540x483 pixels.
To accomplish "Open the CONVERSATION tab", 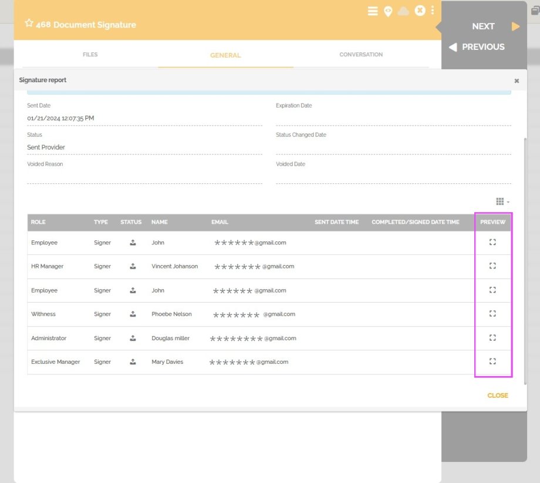I will tap(361, 54).
